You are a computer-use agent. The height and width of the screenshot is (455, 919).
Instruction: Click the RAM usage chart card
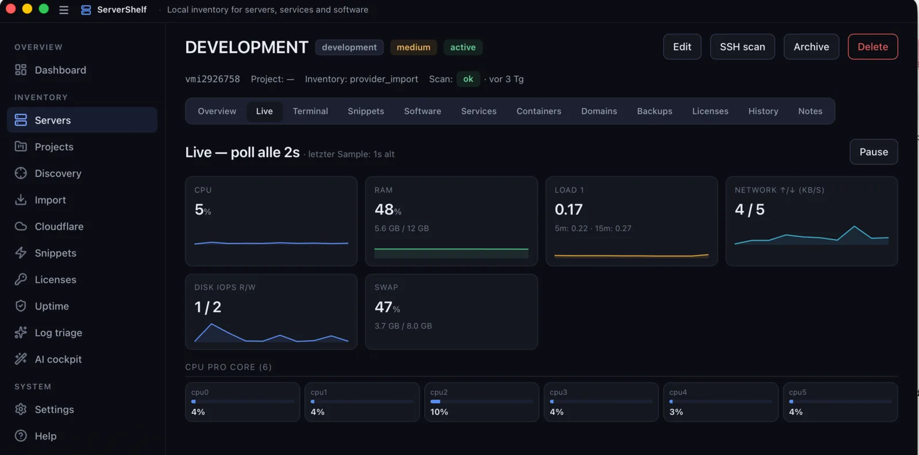click(x=451, y=221)
